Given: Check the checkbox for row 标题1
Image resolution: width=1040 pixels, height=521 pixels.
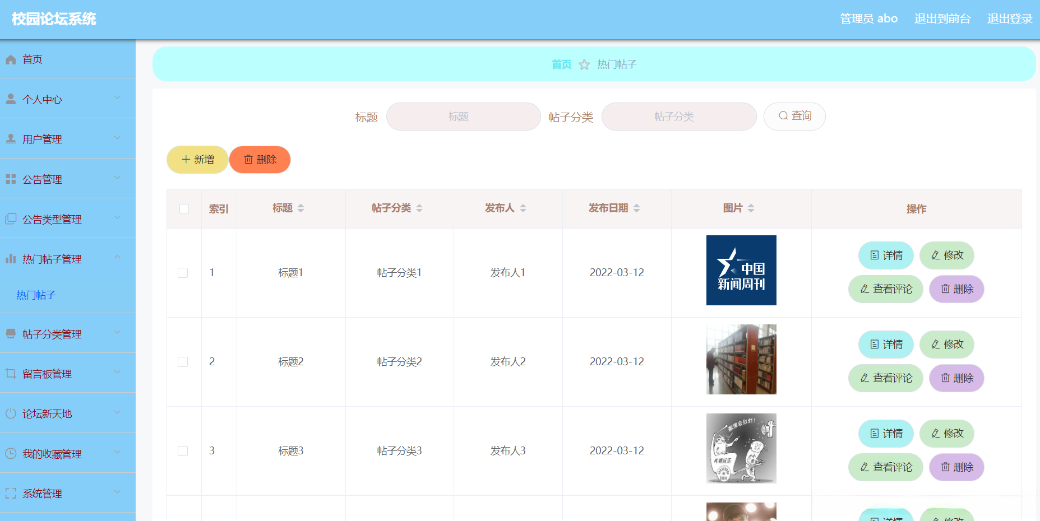Looking at the screenshot, I should (x=183, y=273).
